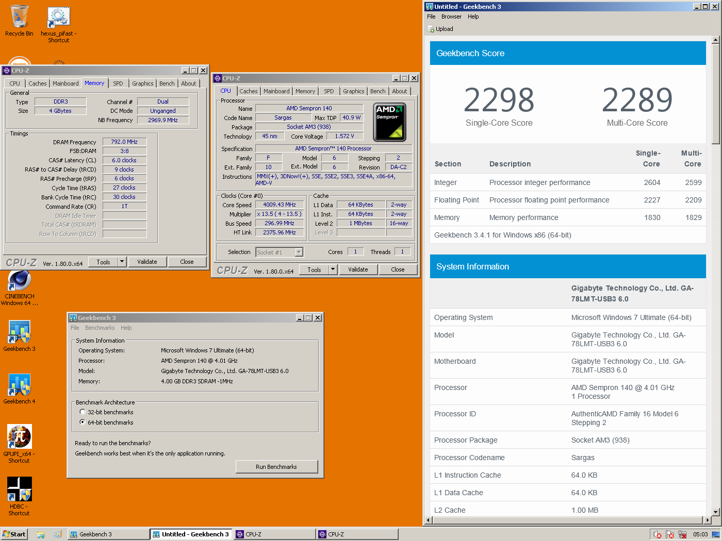Click Single-Core Score 2298

[x=499, y=99]
